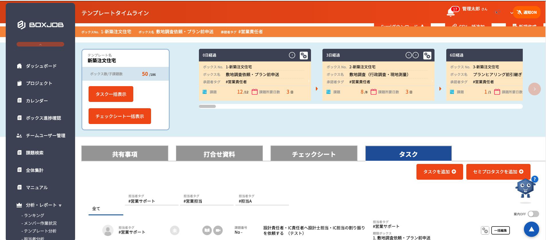The height and width of the screenshot is (240, 546).
Task: Open ダッシュボード from the sidebar
Action: 41,66
